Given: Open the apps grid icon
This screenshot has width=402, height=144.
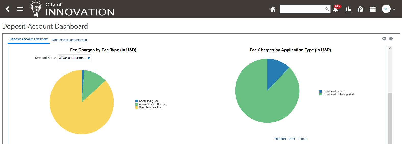Looking at the screenshot, I should [373, 9].
